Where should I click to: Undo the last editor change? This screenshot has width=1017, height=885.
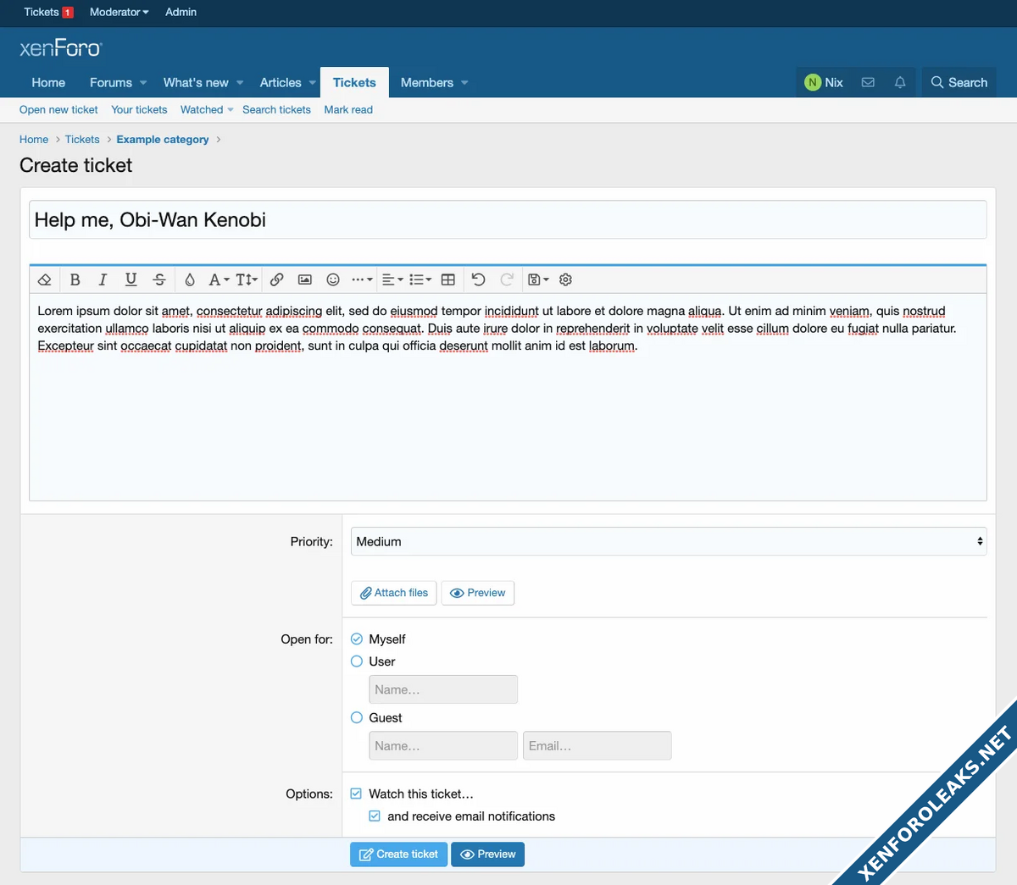(478, 279)
